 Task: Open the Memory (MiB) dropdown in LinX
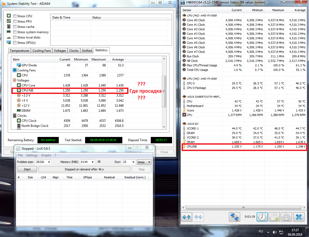(x=93, y=162)
